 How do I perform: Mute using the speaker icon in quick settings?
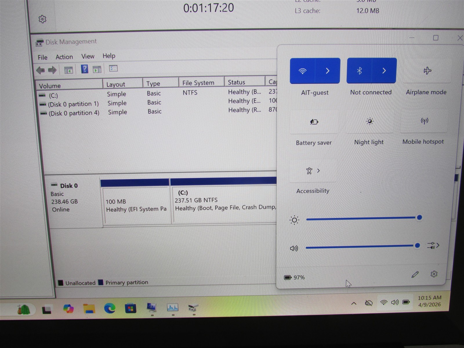coord(294,248)
